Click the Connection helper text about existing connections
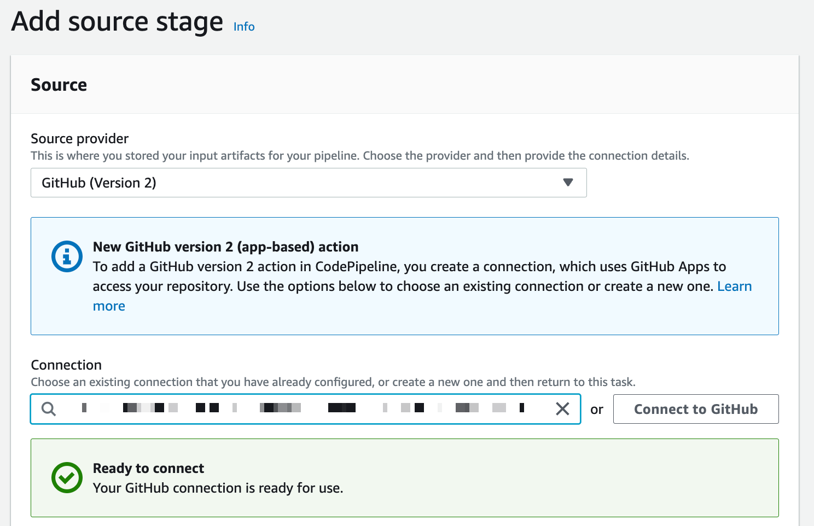The width and height of the screenshot is (814, 526). 333,382
